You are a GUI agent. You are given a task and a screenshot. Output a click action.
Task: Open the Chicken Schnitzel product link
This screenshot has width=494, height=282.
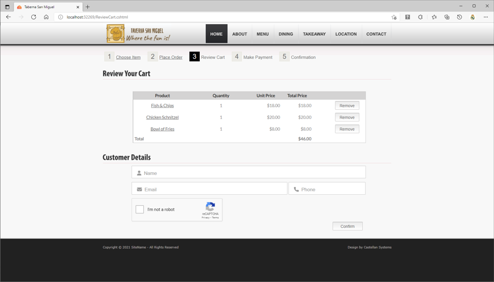[162, 117]
